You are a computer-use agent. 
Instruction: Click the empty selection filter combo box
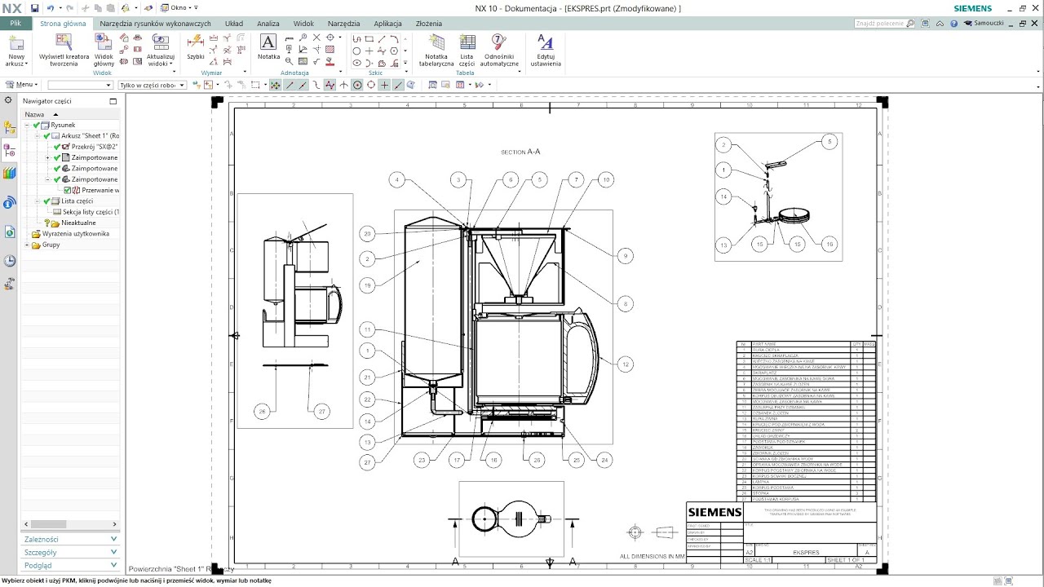(x=80, y=85)
